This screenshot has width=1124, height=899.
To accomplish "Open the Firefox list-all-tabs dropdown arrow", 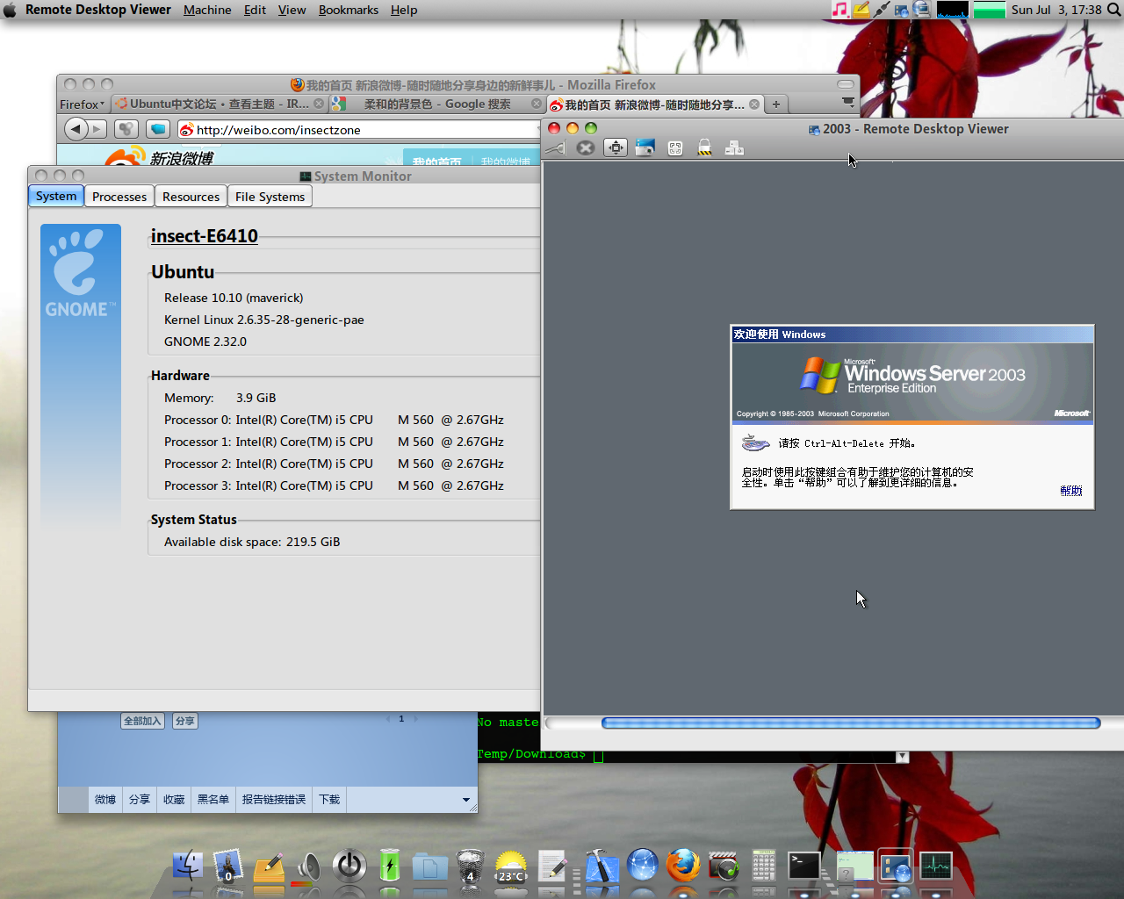I will pyautogui.click(x=847, y=103).
